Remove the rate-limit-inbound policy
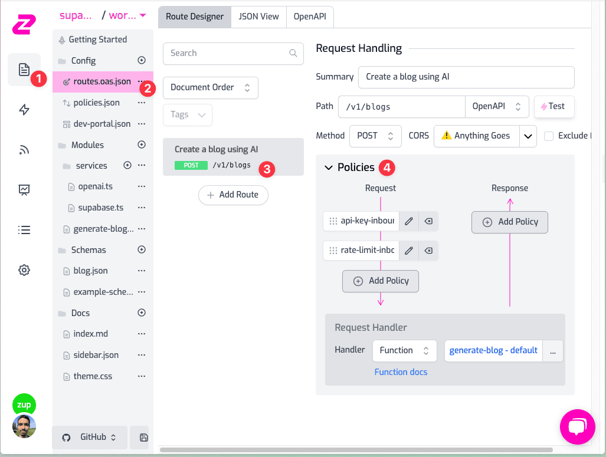The image size is (606, 457). click(428, 251)
